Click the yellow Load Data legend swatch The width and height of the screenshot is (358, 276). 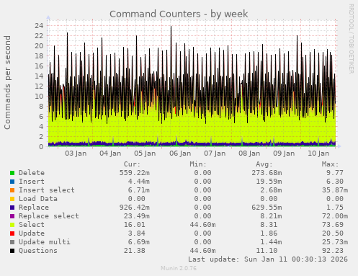[x=12, y=199]
